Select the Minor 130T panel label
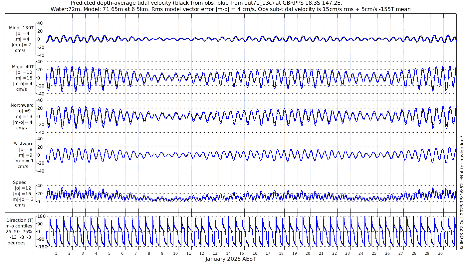 [21, 28]
